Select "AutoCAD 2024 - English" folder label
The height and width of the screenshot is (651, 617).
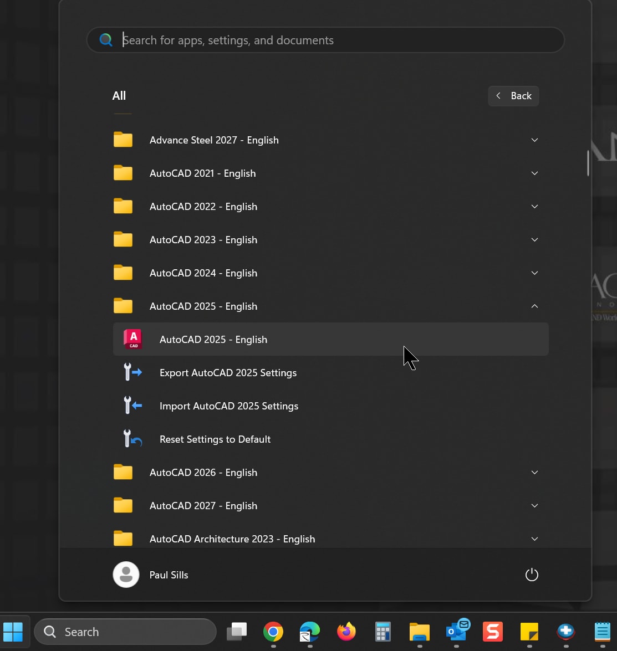[x=203, y=273]
